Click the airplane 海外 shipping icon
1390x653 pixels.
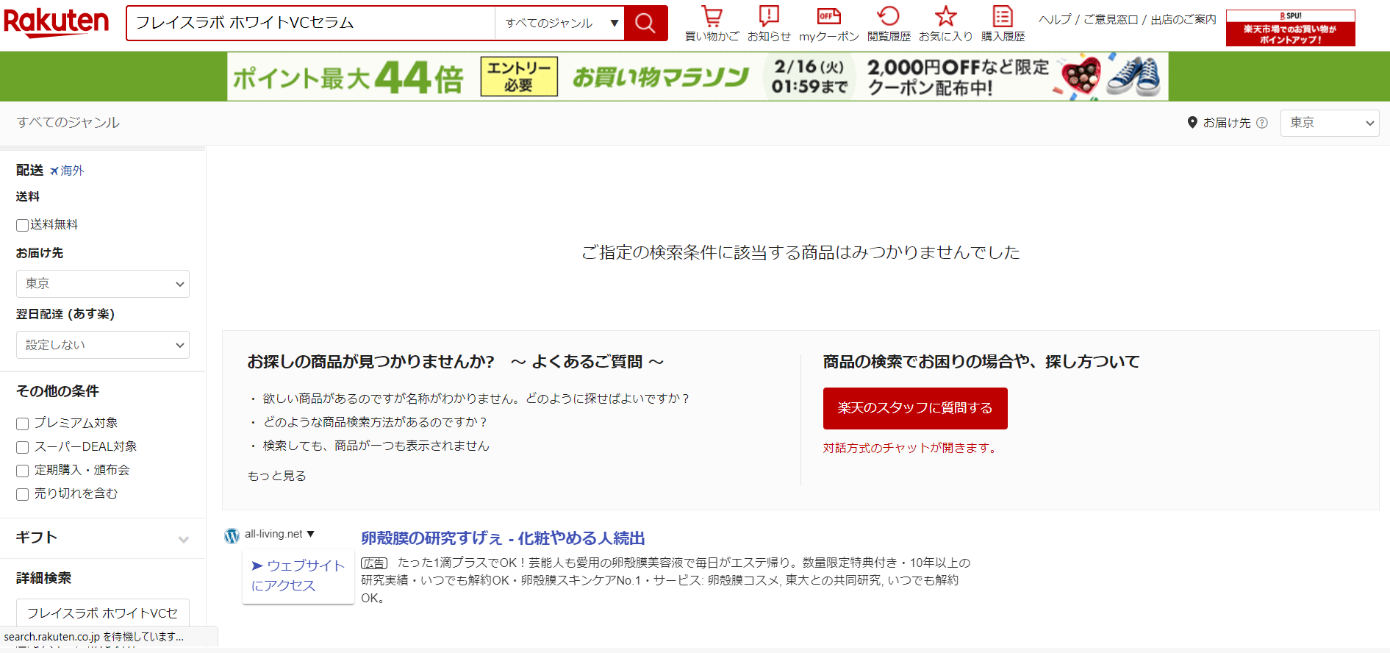pyautogui.click(x=54, y=171)
